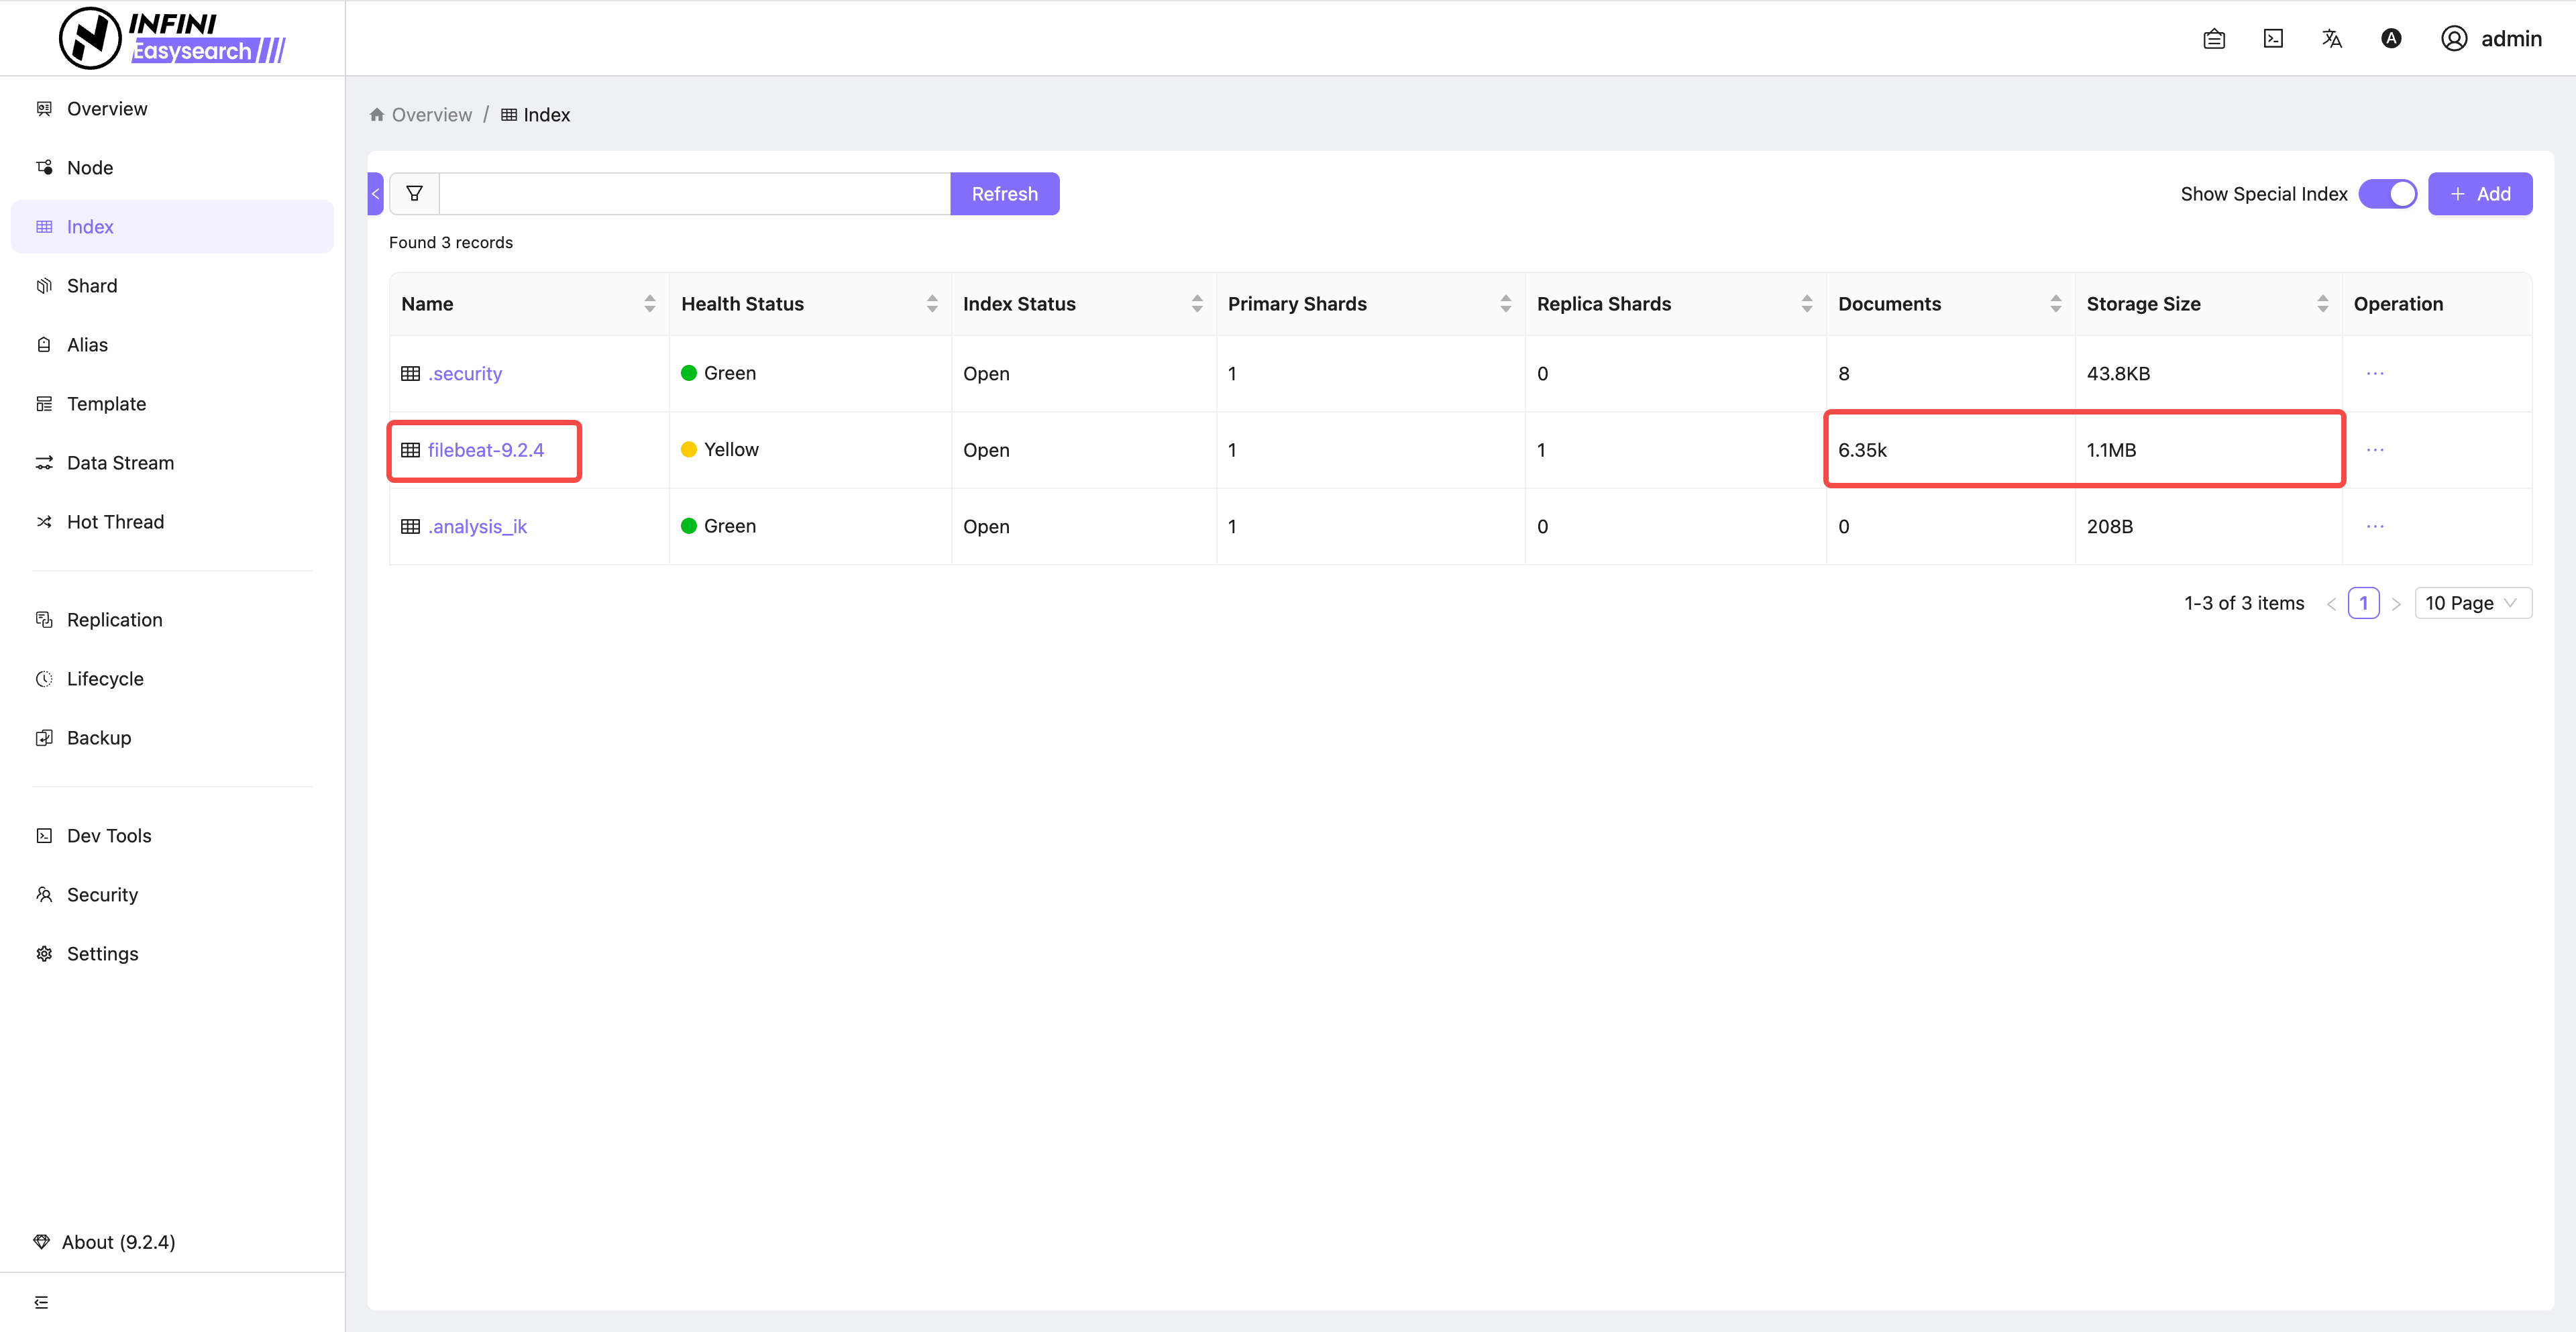Click the circled A theme icon
Screen dimensions: 2576x1332
pyautogui.click(x=2391, y=38)
